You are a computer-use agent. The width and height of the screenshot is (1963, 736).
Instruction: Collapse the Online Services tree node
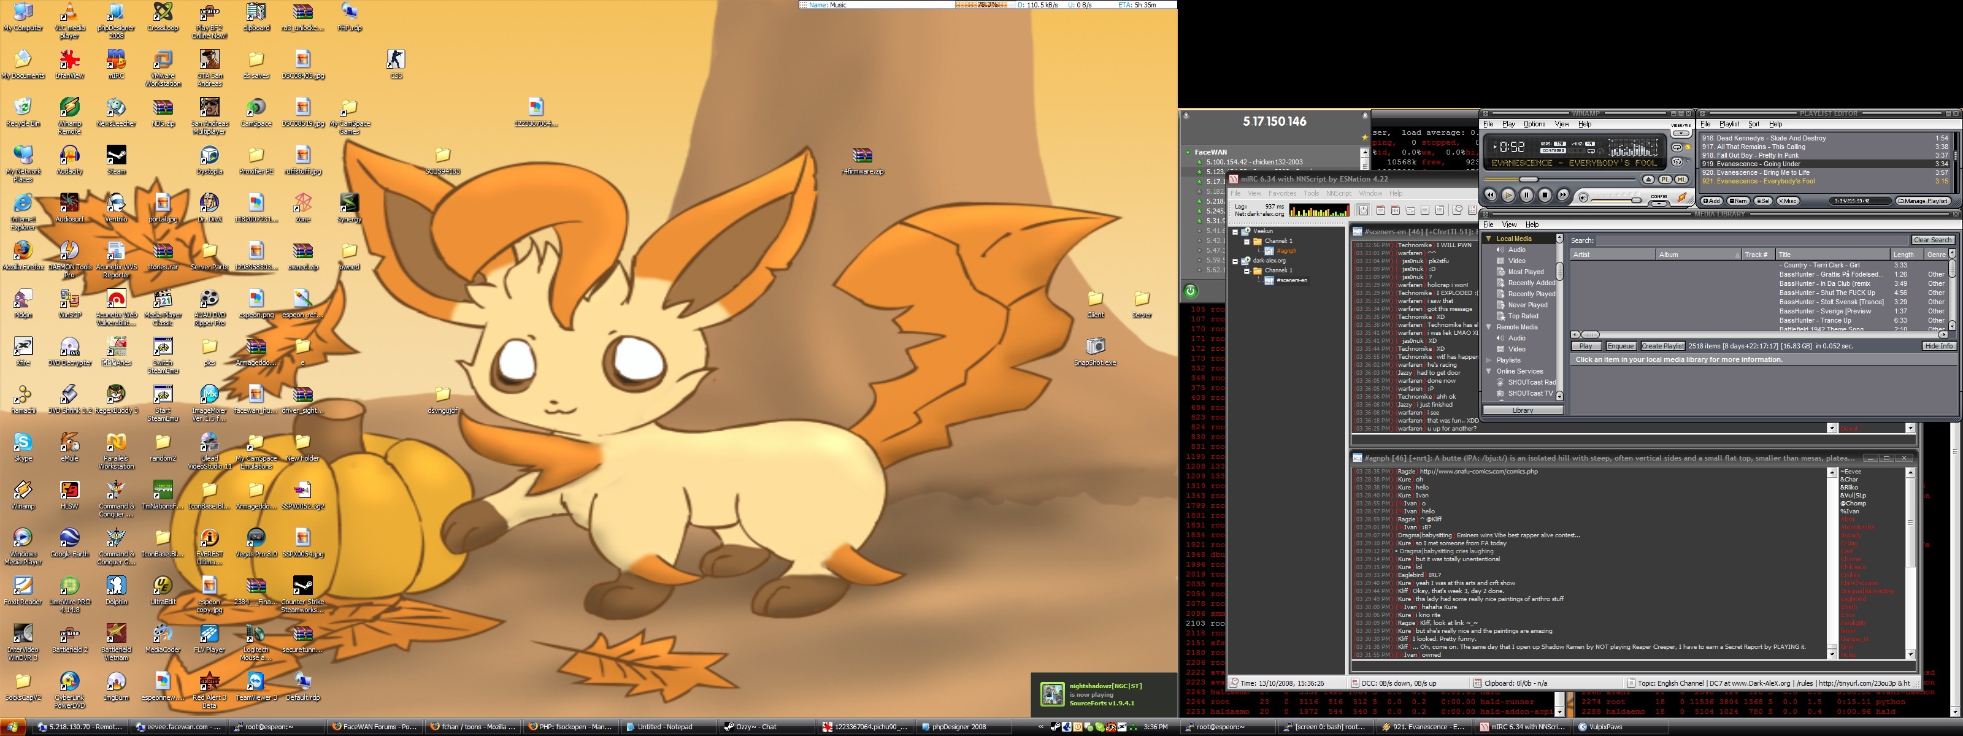[x=1489, y=371]
